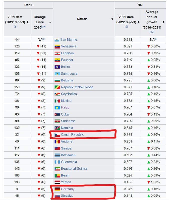
Task: Open the San Marino link
Action: pyautogui.click(x=68, y=40)
